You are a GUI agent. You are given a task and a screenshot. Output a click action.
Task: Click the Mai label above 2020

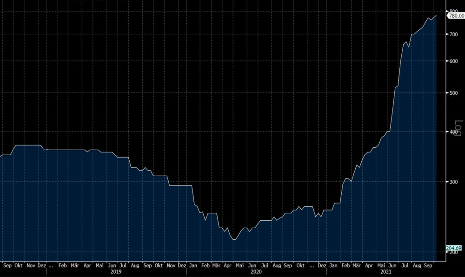240,265
